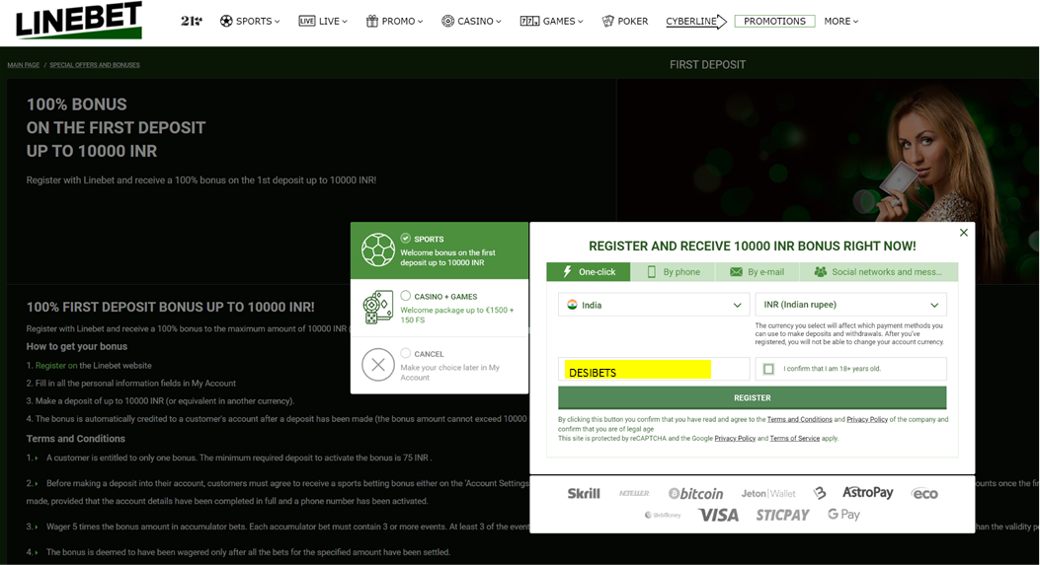
Task: Click the Skrill payment logo
Action: (584, 493)
